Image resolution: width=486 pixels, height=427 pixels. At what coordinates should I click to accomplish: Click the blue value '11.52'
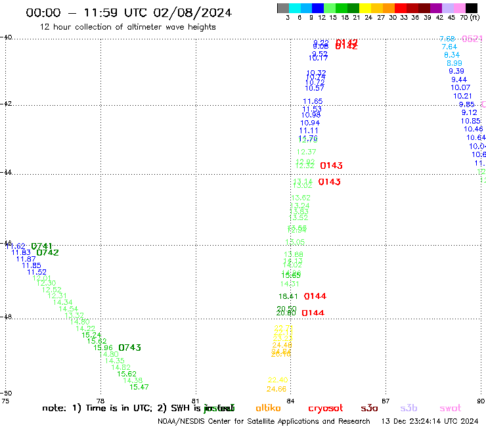pyautogui.click(x=37, y=272)
